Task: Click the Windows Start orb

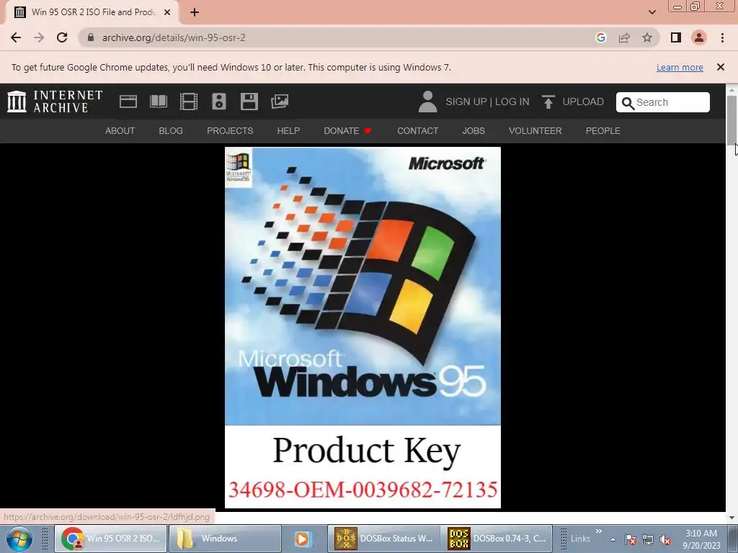Action: [x=19, y=539]
